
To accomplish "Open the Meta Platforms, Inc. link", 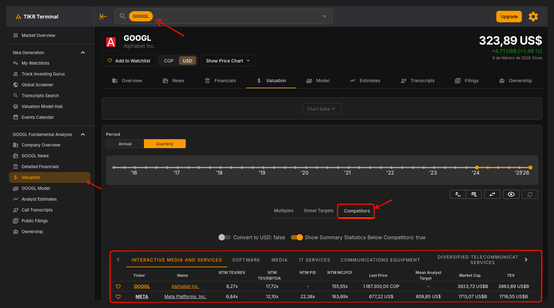I will [x=185, y=297].
